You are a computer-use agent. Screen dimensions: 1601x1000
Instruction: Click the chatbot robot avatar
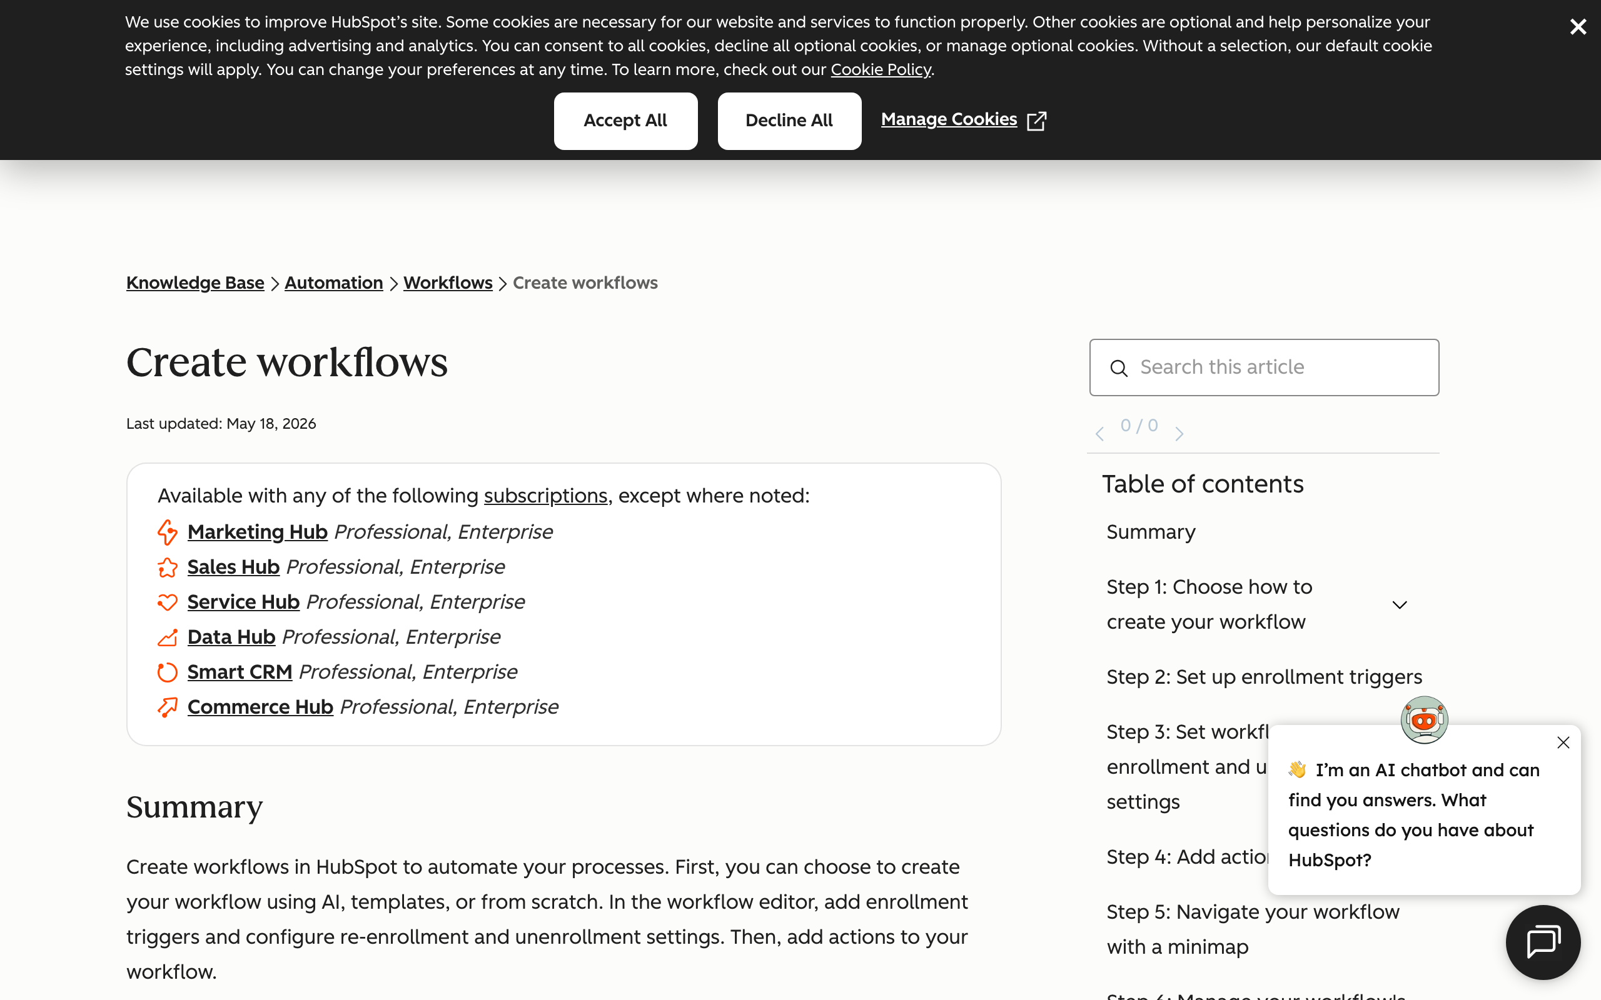click(x=1425, y=720)
